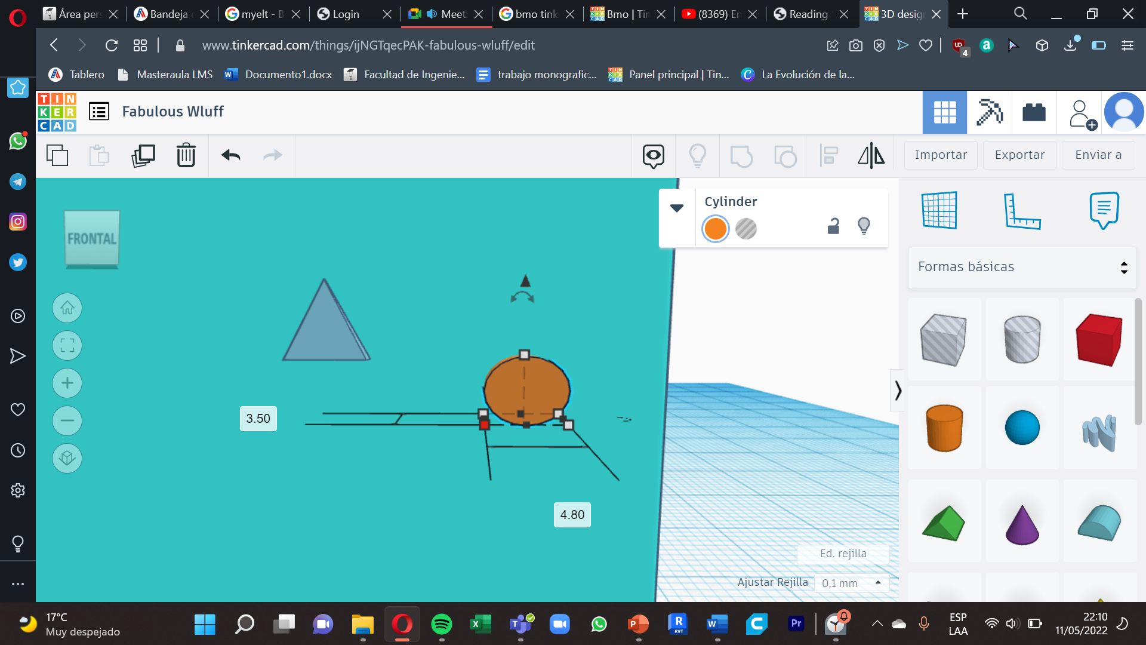Open a new browser tab

963,14
